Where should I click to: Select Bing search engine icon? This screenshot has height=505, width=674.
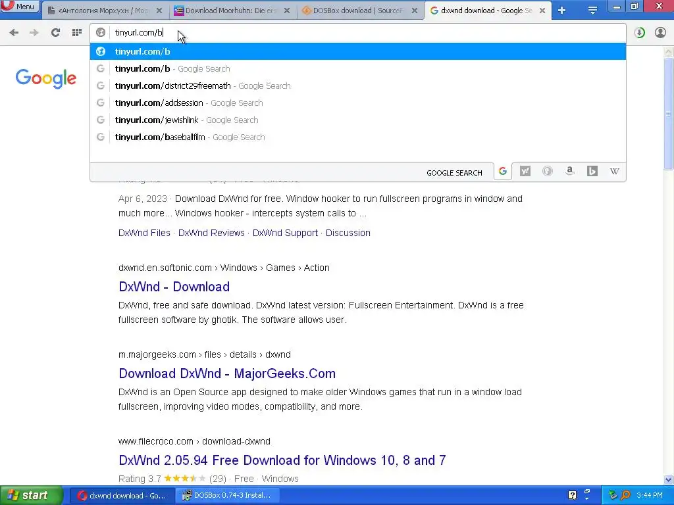coord(592,172)
